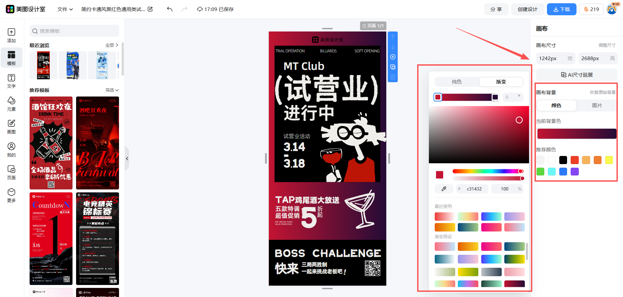The height and width of the screenshot is (297, 623).
Task: Click the 下载 download button
Action: (562, 9)
